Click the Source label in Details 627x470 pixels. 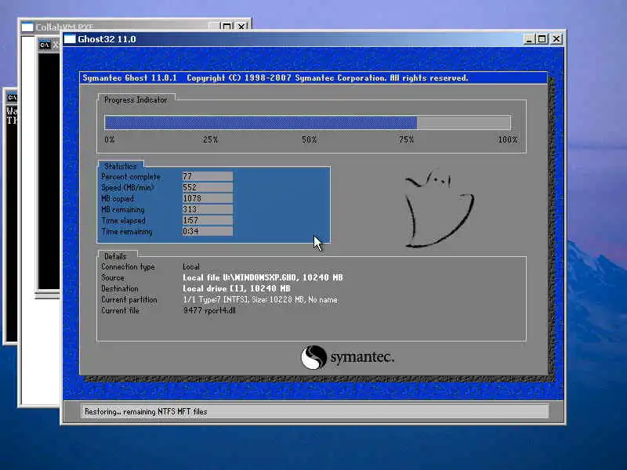113,277
